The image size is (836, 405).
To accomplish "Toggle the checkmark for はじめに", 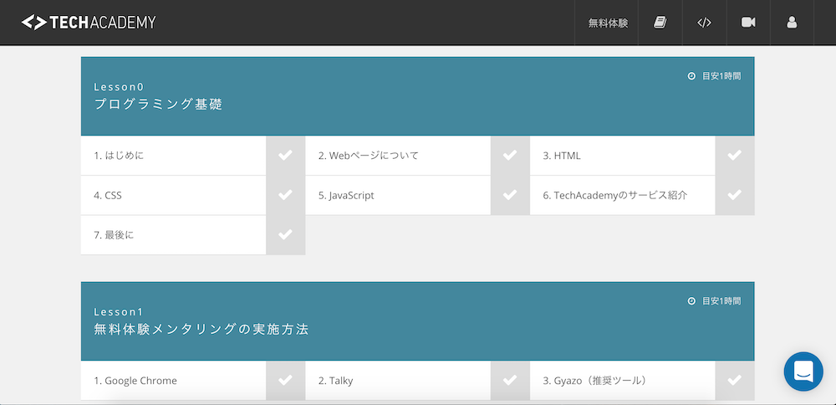I will tap(285, 156).
